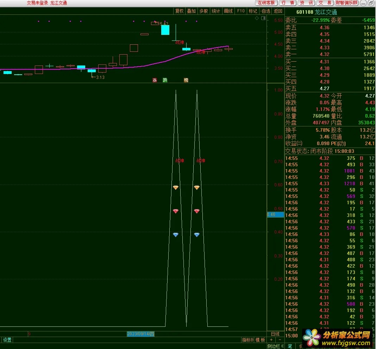This screenshot has width=376, height=349.
Task: Click the diamond icon atop the chart
Action: coord(257,18)
